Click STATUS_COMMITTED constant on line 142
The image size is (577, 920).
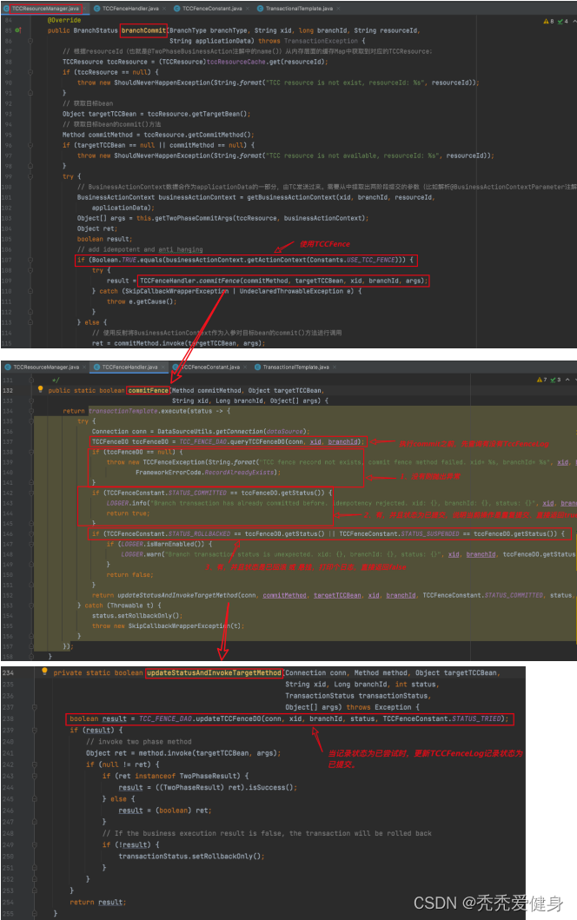click(x=197, y=493)
